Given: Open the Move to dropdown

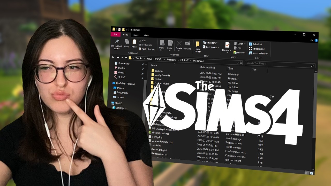Looking at the screenshot, I should tap(162, 45).
